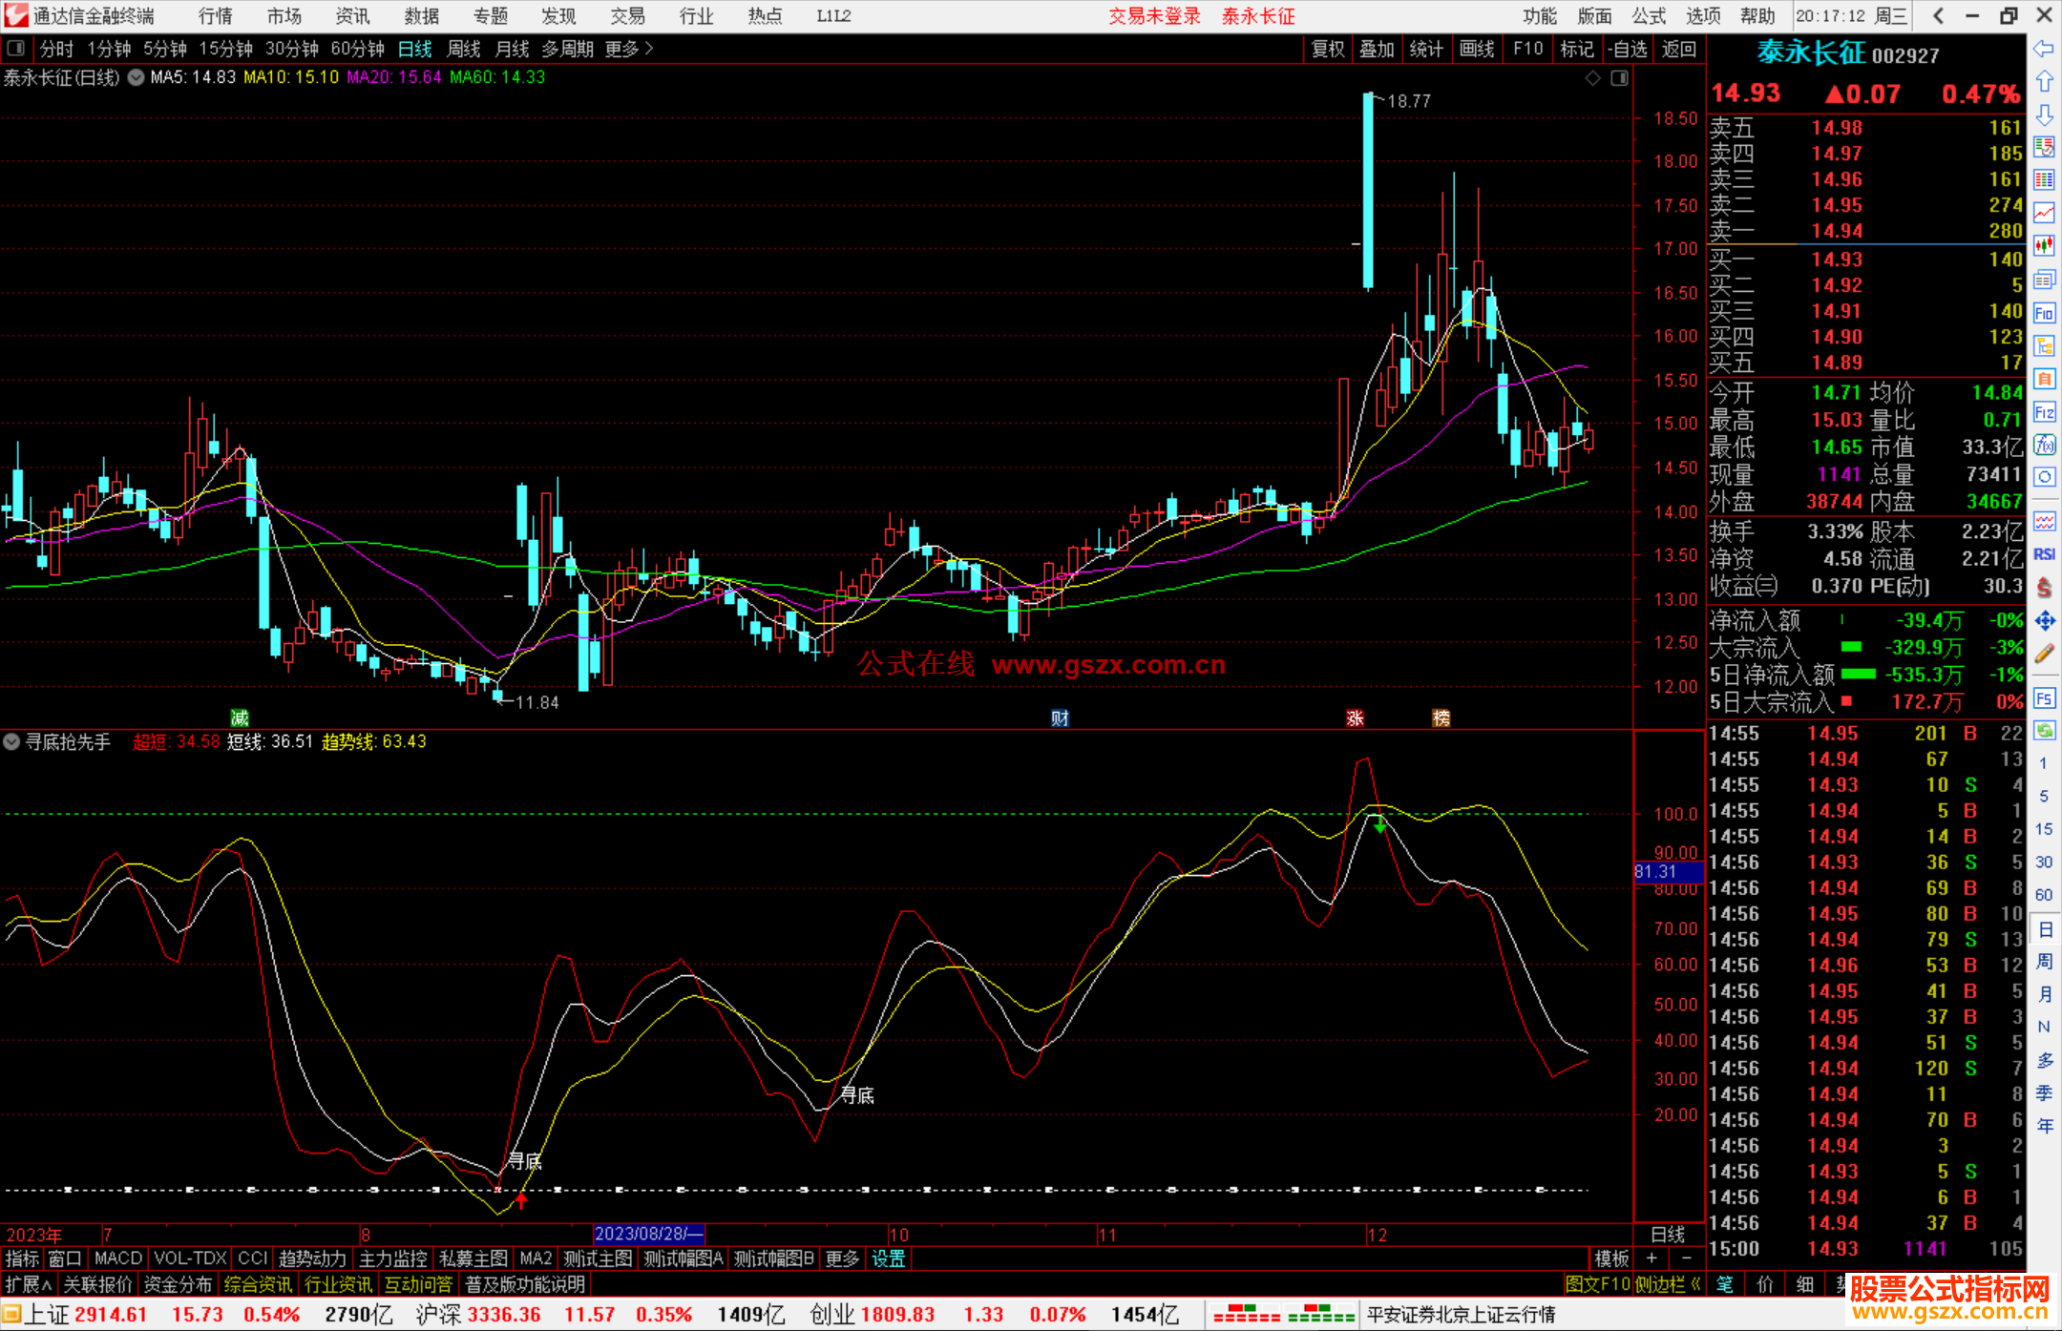Click the back arrow sidebar icon
Image resolution: width=2062 pixels, height=1331 pixels.
coord(2044,49)
